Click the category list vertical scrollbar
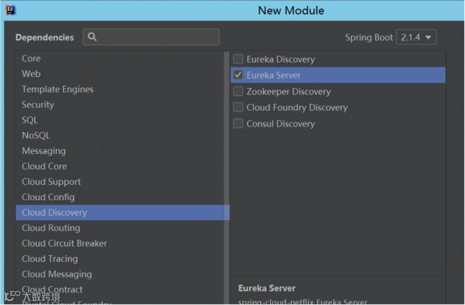465x305 pixels. [x=227, y=177]
